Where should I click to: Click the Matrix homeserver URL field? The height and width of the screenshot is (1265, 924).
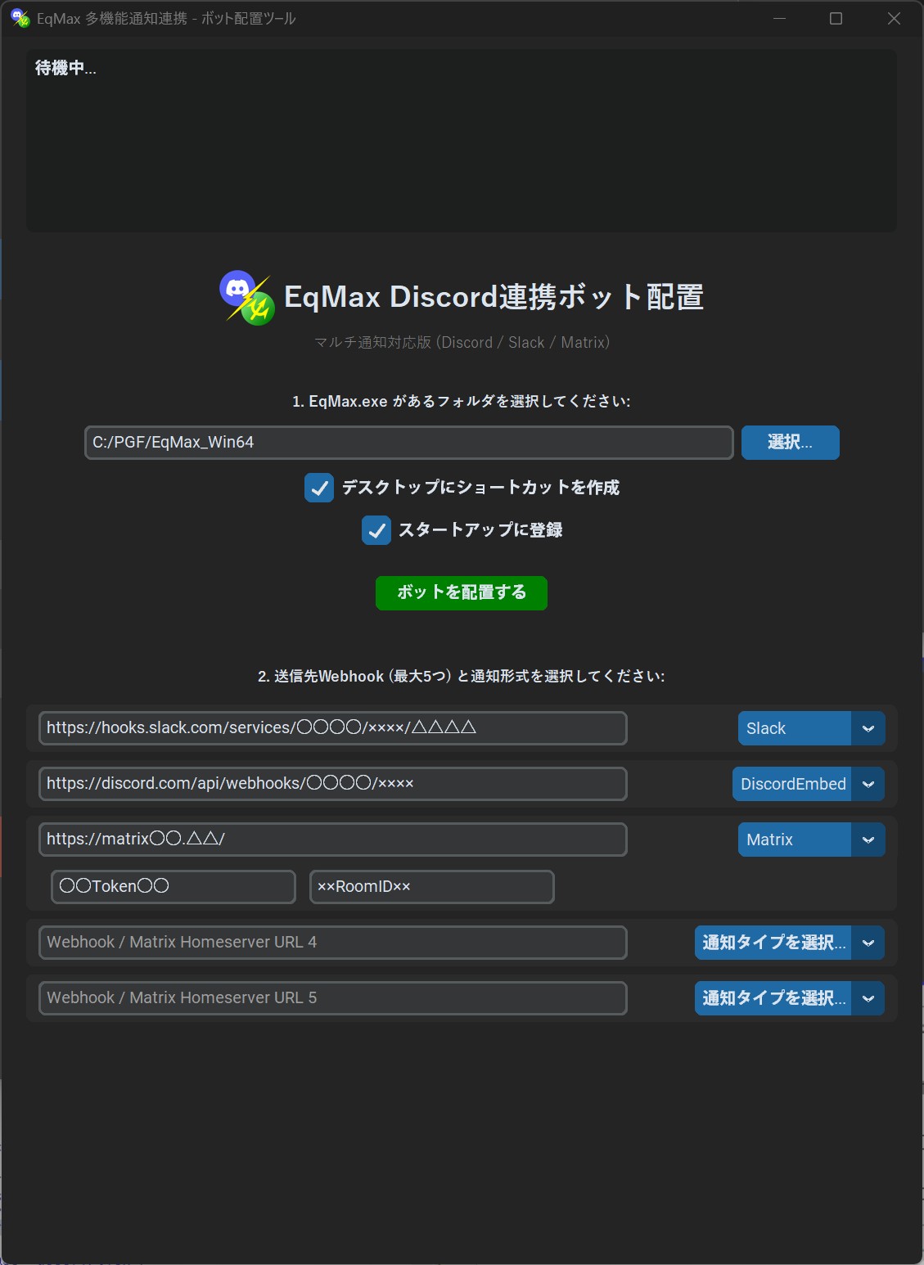tap(331, 839)
